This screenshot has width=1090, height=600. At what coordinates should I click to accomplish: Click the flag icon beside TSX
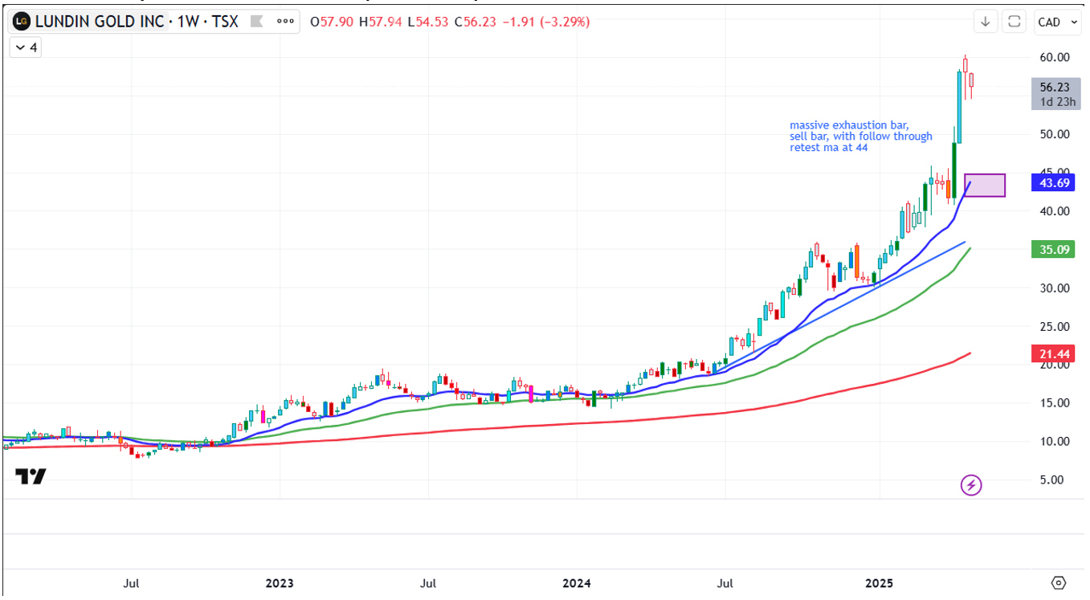[x=257, y=22]
